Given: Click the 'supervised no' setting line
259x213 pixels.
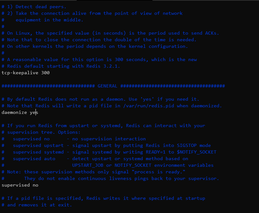Looking at the screenshot, I should (x=20, y=185).
